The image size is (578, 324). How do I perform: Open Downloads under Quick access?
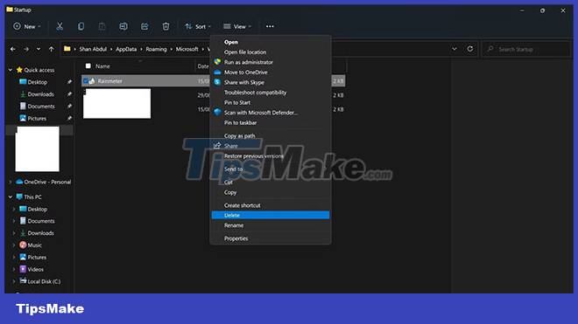coord(40,94)
